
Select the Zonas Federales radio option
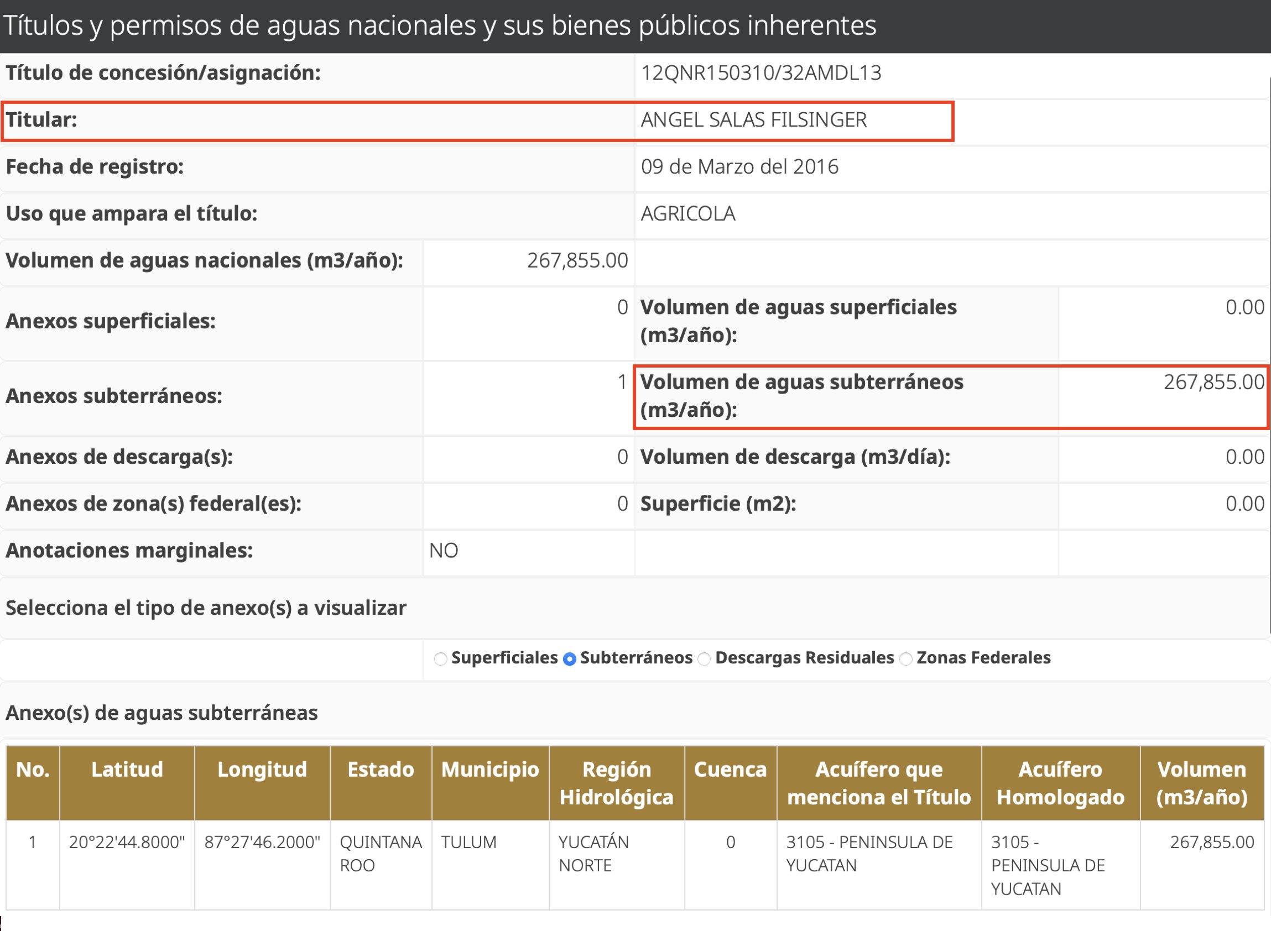[905, 658]
